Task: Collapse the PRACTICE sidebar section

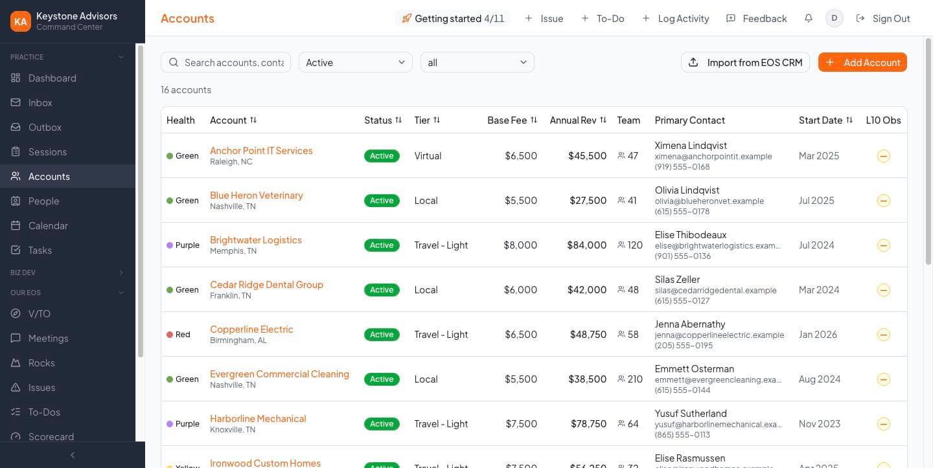Action: 67,57
